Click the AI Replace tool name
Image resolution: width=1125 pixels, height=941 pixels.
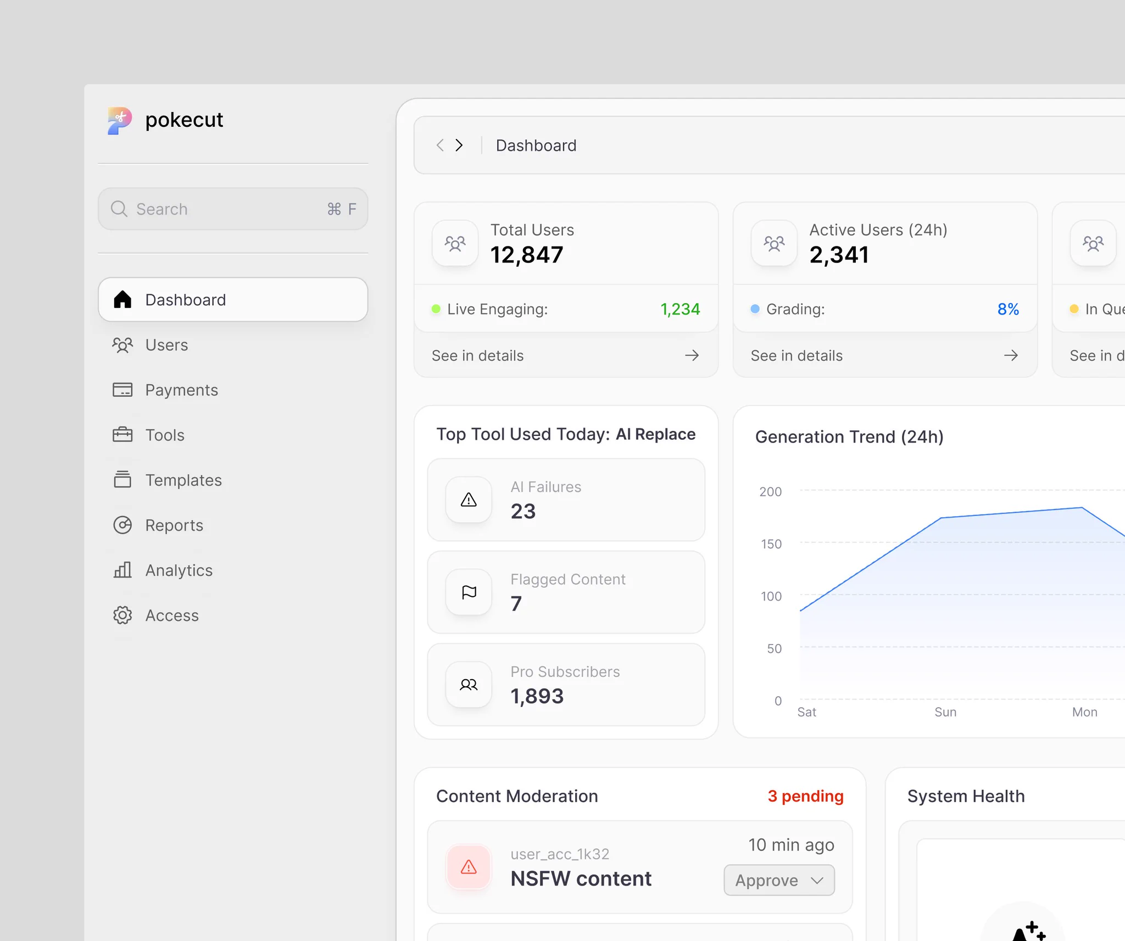coord(655,434)
